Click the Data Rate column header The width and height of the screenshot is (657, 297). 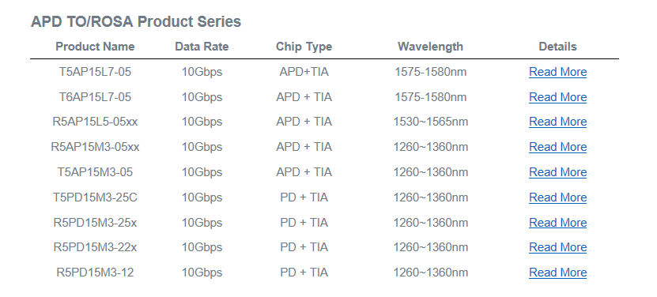click(202, 47)
